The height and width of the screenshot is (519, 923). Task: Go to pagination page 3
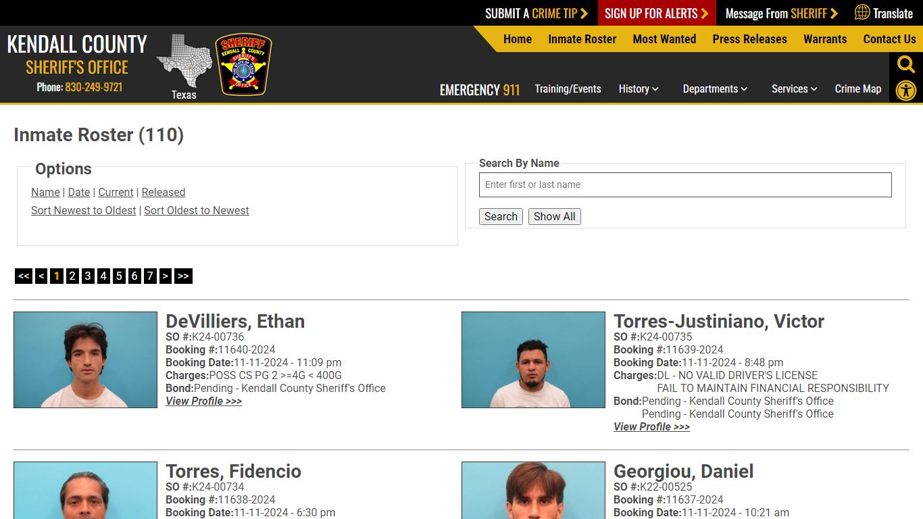click(88, 276)
